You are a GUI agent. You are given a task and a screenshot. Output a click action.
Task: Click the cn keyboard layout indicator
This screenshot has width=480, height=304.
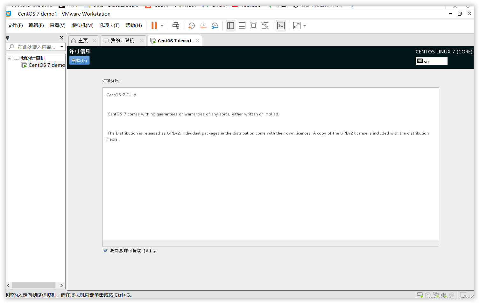[x=431, y=61]
